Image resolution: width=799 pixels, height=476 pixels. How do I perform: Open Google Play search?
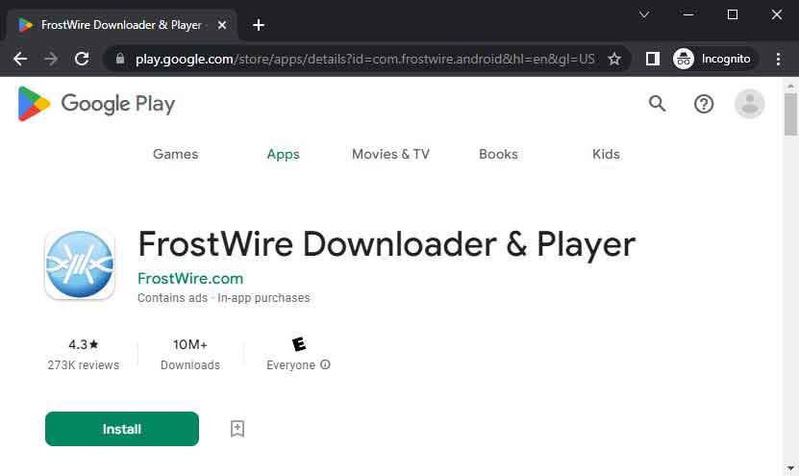657,104
